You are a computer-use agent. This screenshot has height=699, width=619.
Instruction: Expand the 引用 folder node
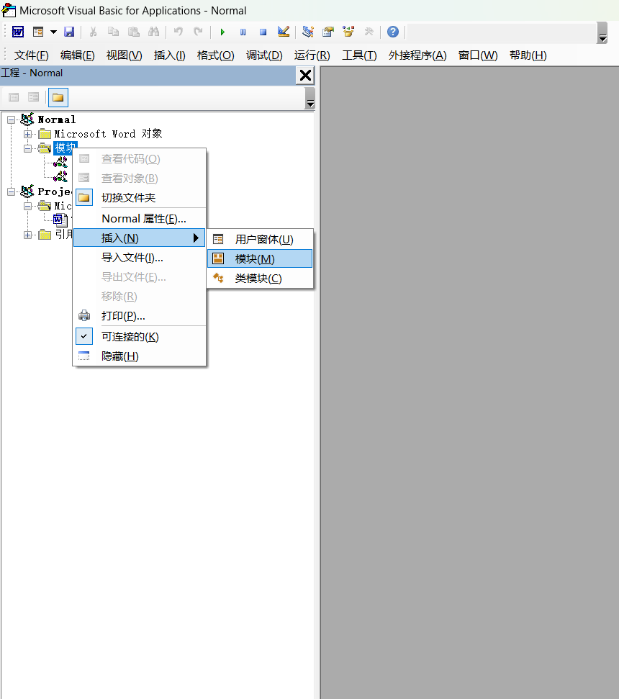(27, 235)
